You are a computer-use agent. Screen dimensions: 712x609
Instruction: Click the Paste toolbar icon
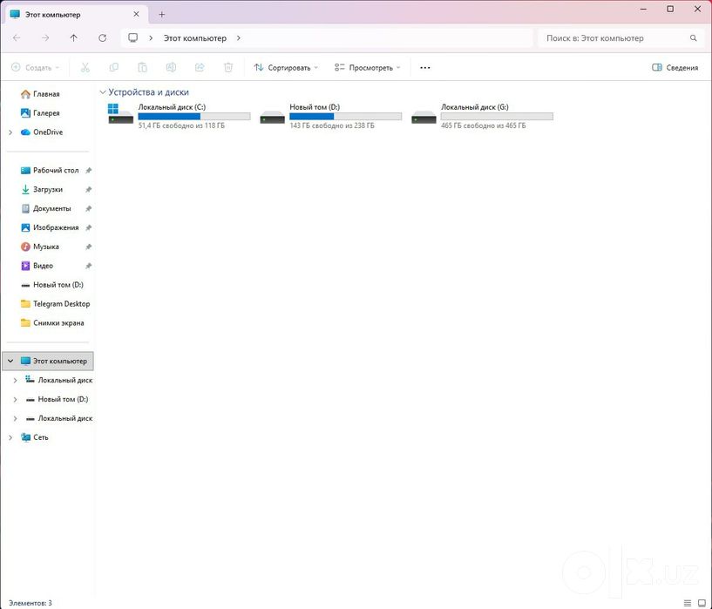[x=143, y=68]
